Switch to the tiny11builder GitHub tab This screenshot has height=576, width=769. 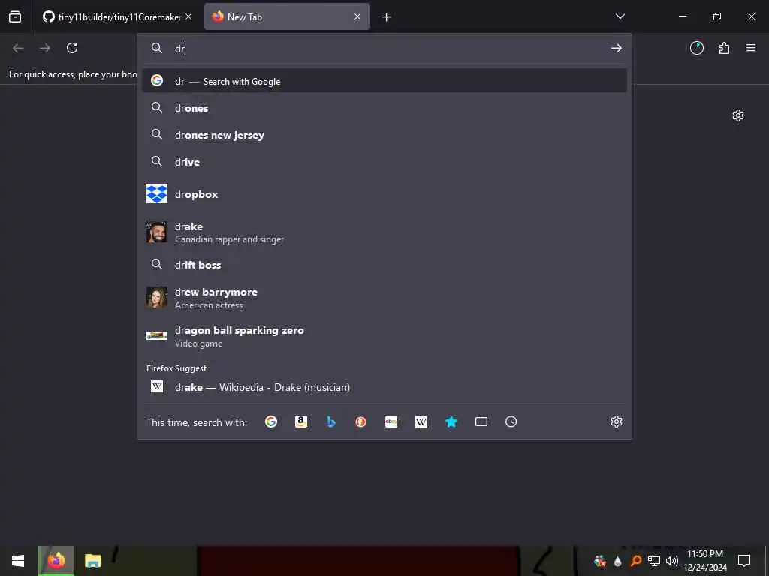click(117, 17)
